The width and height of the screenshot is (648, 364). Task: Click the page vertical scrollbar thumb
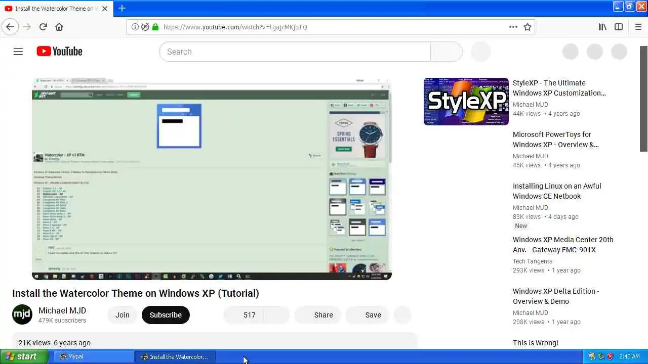[643, 99]
